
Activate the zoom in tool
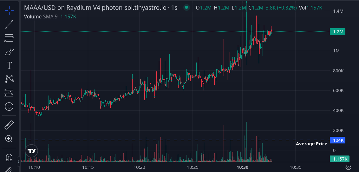9,139
